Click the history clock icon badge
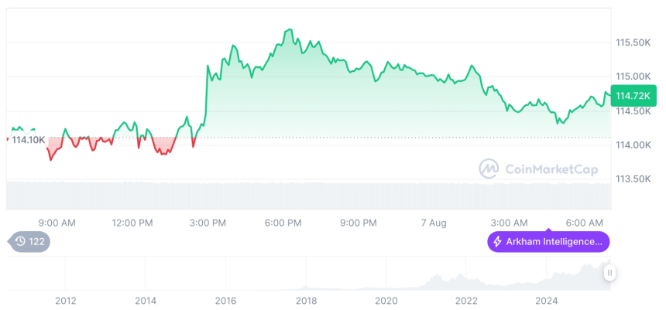Image resolution: width=666 pixels, height=310 pixels. (20, 242)
